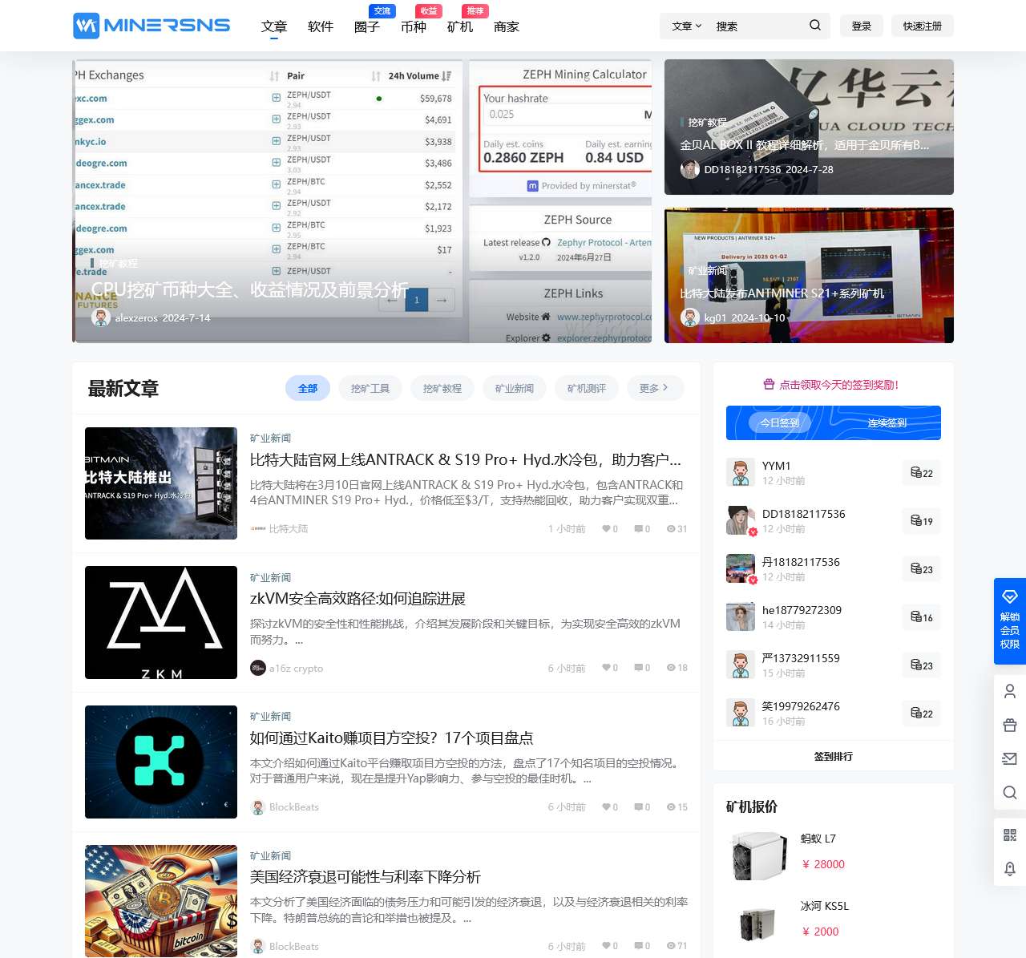Click the 蚂蚁 L7 price ¥ 28000

[x=823, y=864]
